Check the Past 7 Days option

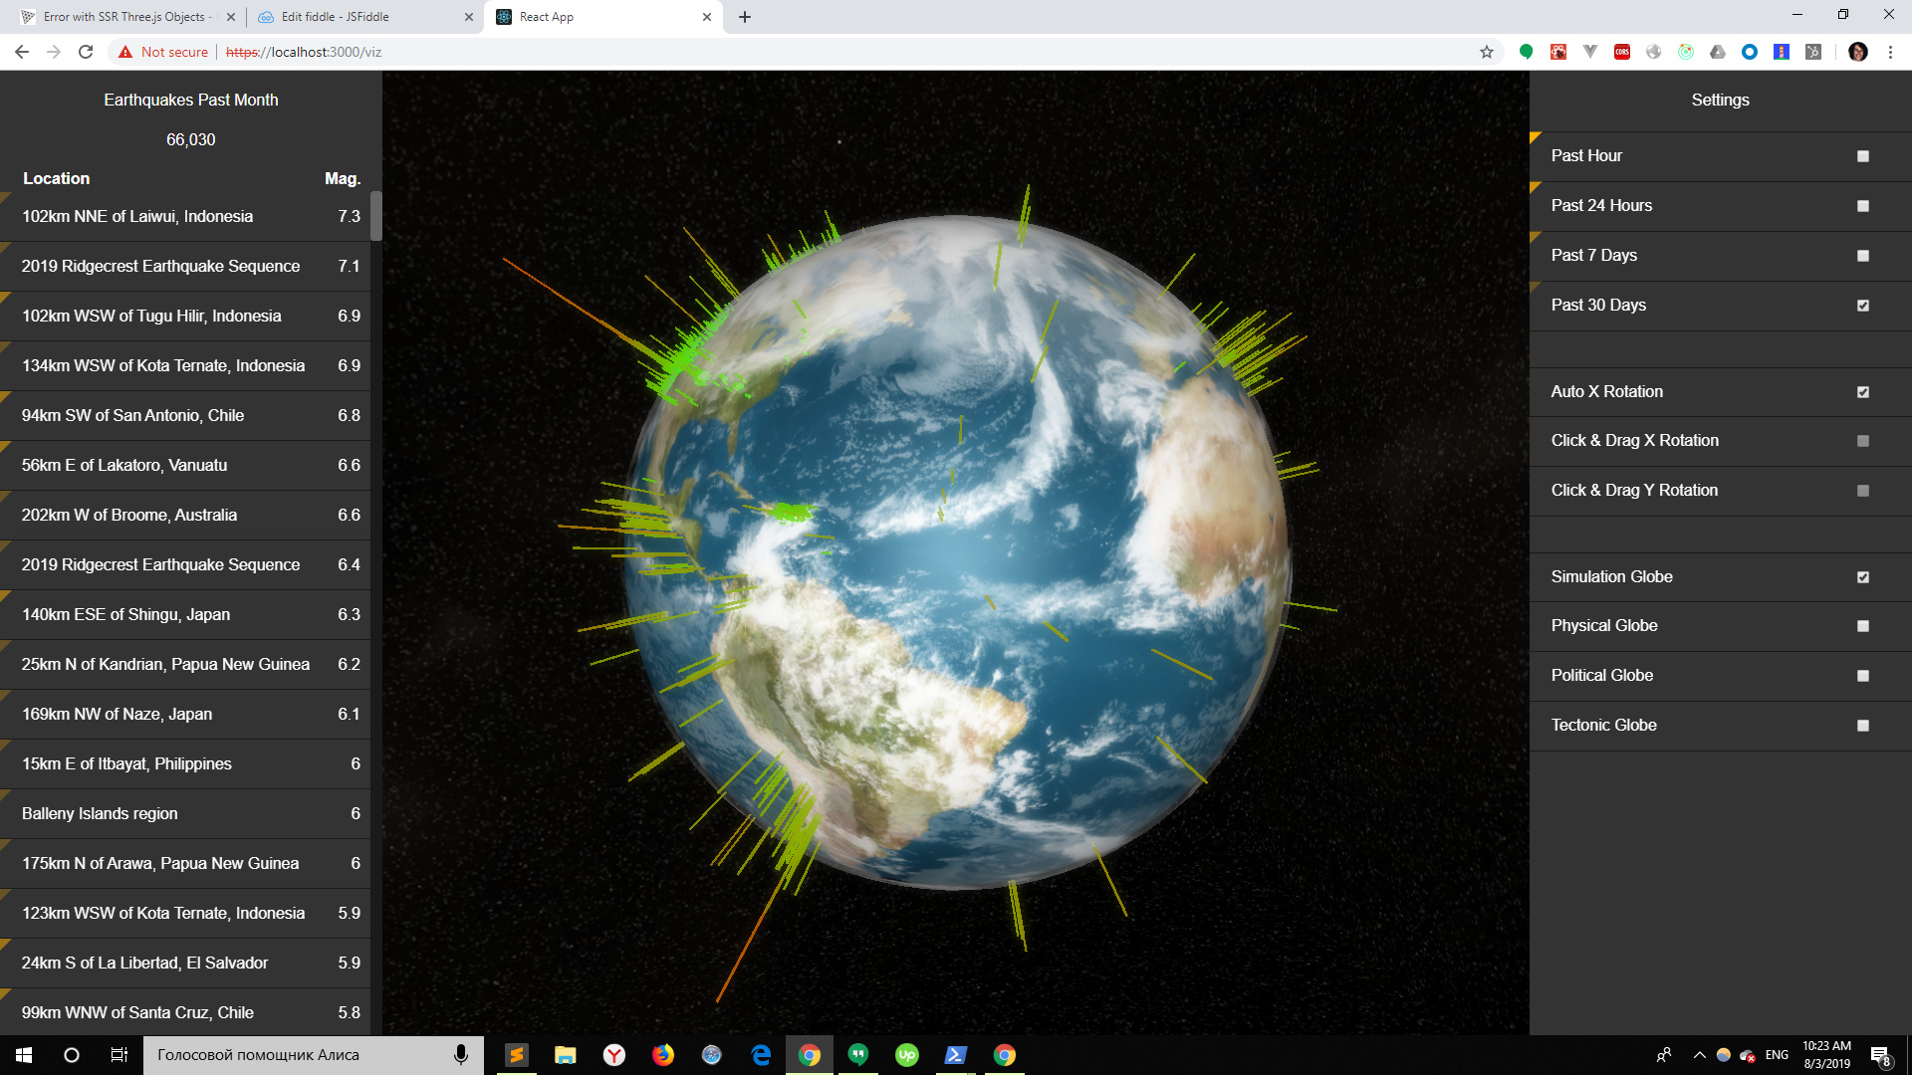pos(1862,256)
